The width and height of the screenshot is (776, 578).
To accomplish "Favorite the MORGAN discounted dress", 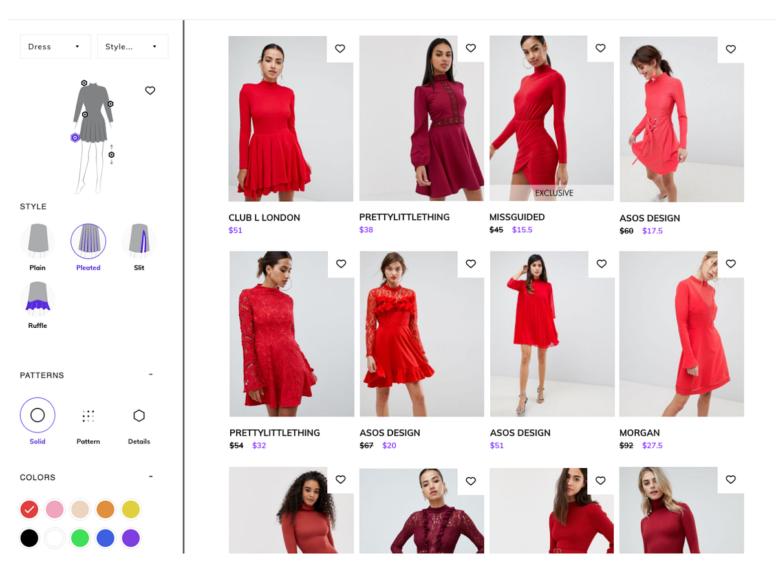I will pos(730,264).
